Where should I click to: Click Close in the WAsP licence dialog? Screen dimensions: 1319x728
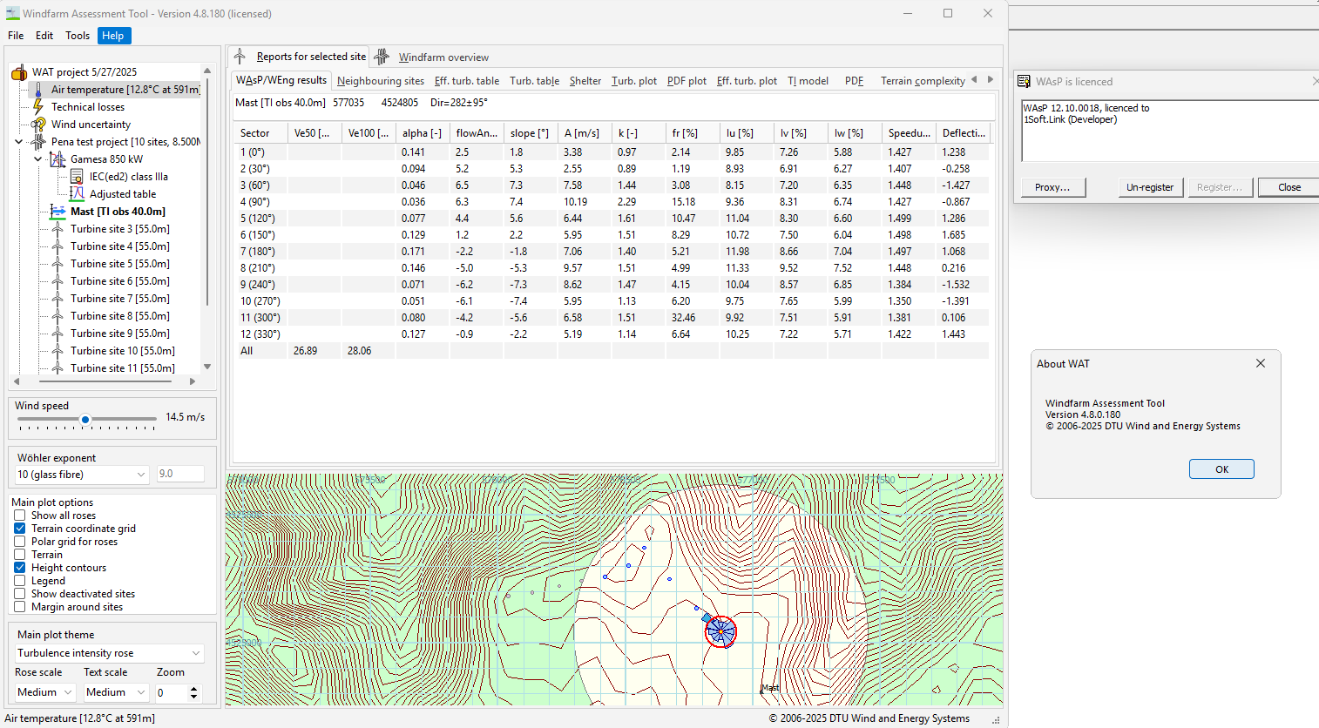[x=1289, y=187]
